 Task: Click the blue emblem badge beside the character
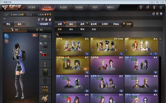pos(6,36)
